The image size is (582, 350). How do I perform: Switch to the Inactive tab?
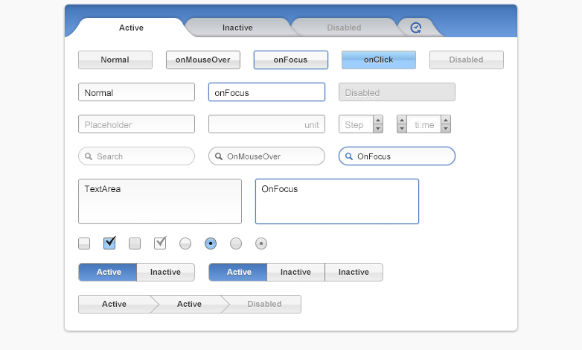point(237,28)
